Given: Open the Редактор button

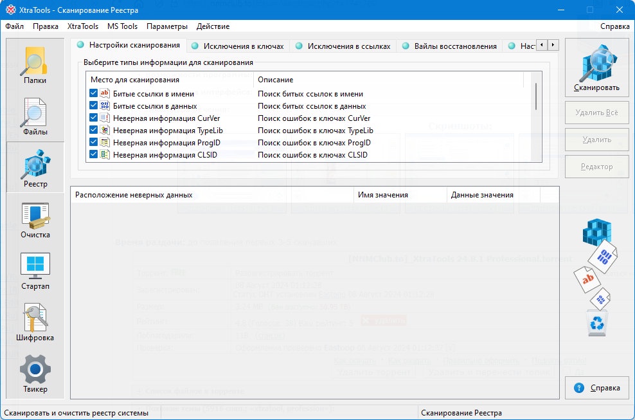Looking at the screenshot, I should click(596, 167).
